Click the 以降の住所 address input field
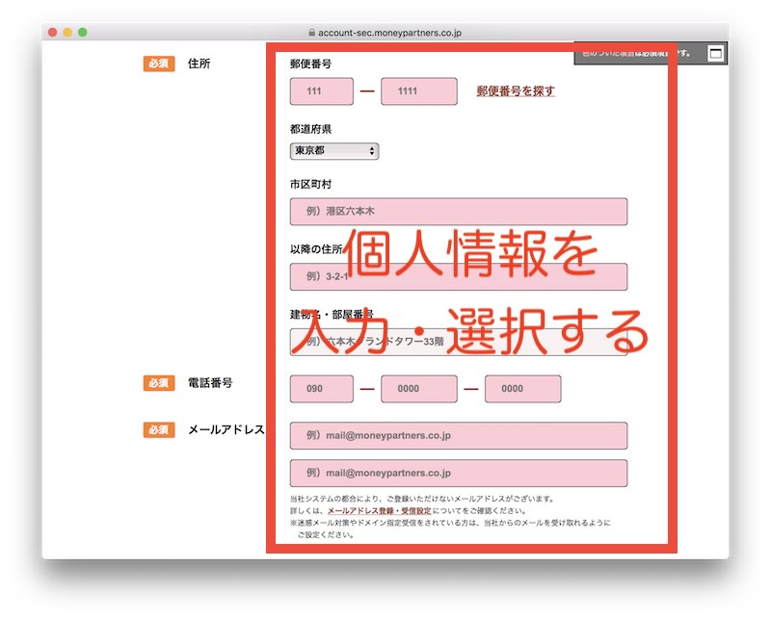Screen dimensions: 771x619 click(x=459, y=276)
